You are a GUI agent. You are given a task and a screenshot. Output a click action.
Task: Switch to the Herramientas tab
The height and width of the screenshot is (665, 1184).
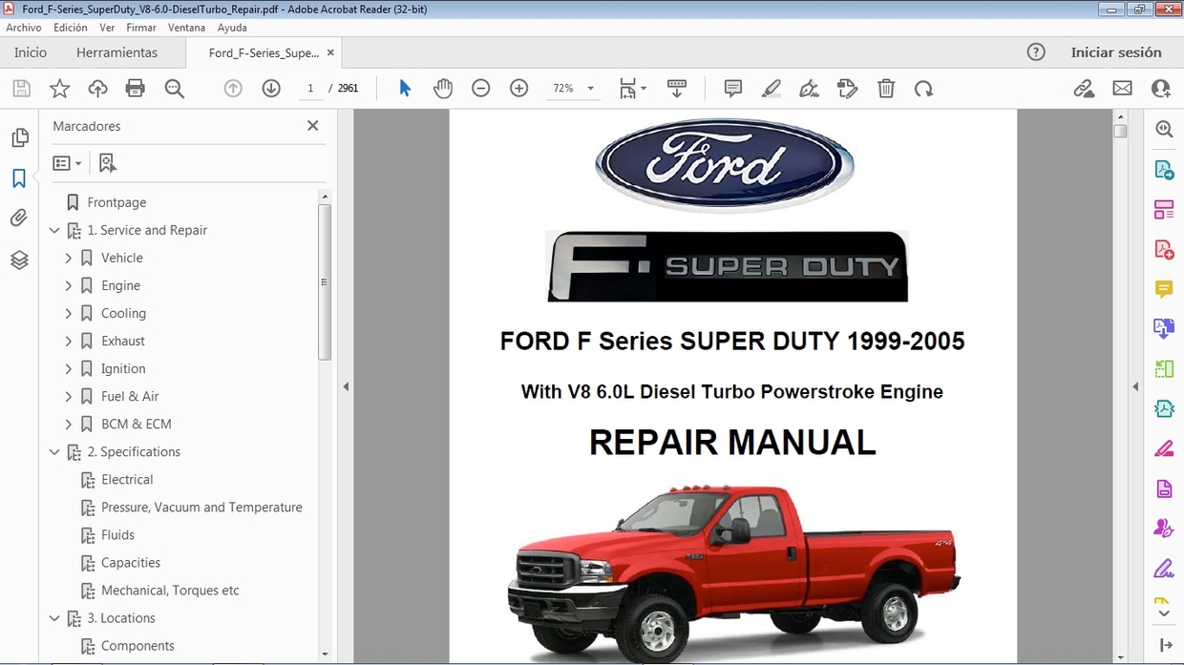(x=117, y=52)
